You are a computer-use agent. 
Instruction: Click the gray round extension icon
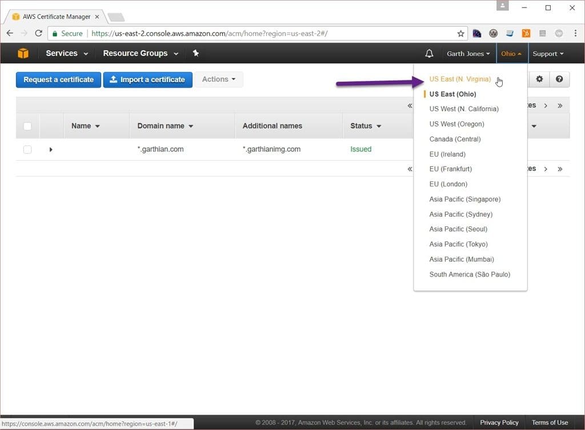[x=559, y=34]
